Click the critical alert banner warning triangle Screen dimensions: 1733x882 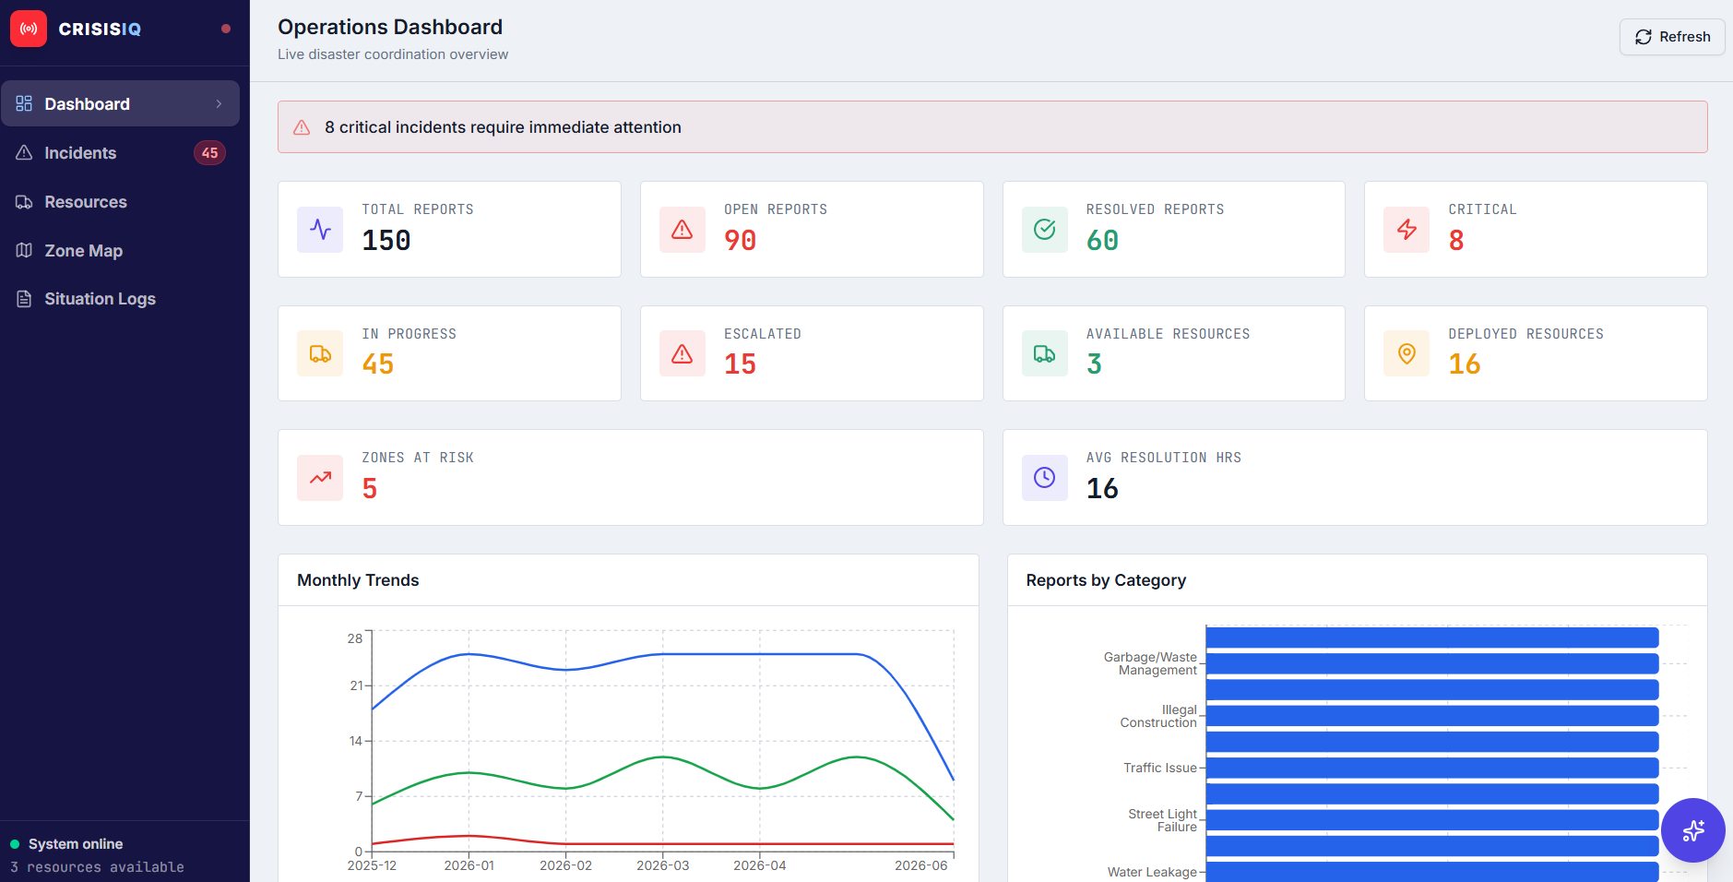click(302, 127)
